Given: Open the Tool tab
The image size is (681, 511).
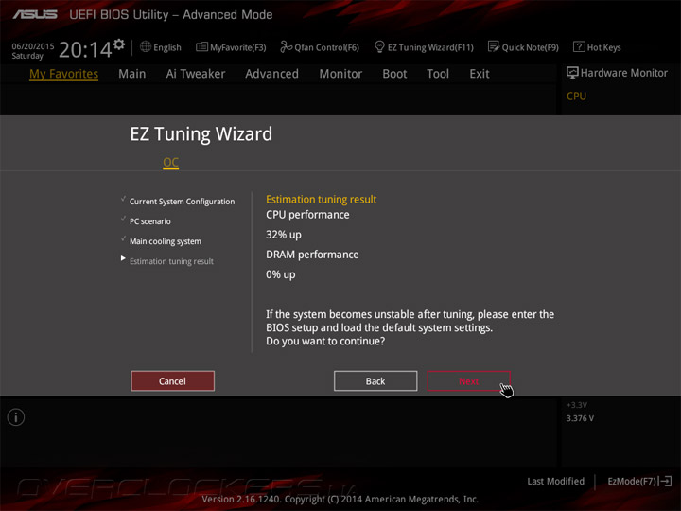Looking at the screenshot, I should coord(438,74).
